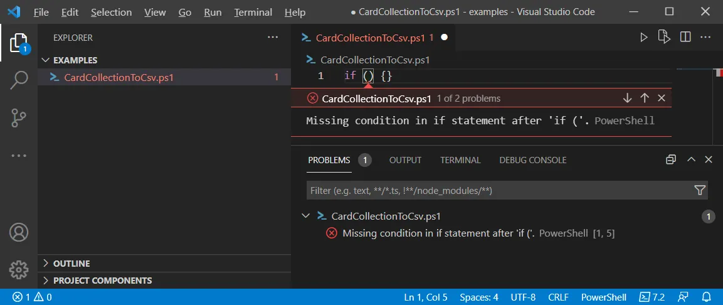
Task: Open the notifications bell in status bar
Action: [x=707, y=297]
